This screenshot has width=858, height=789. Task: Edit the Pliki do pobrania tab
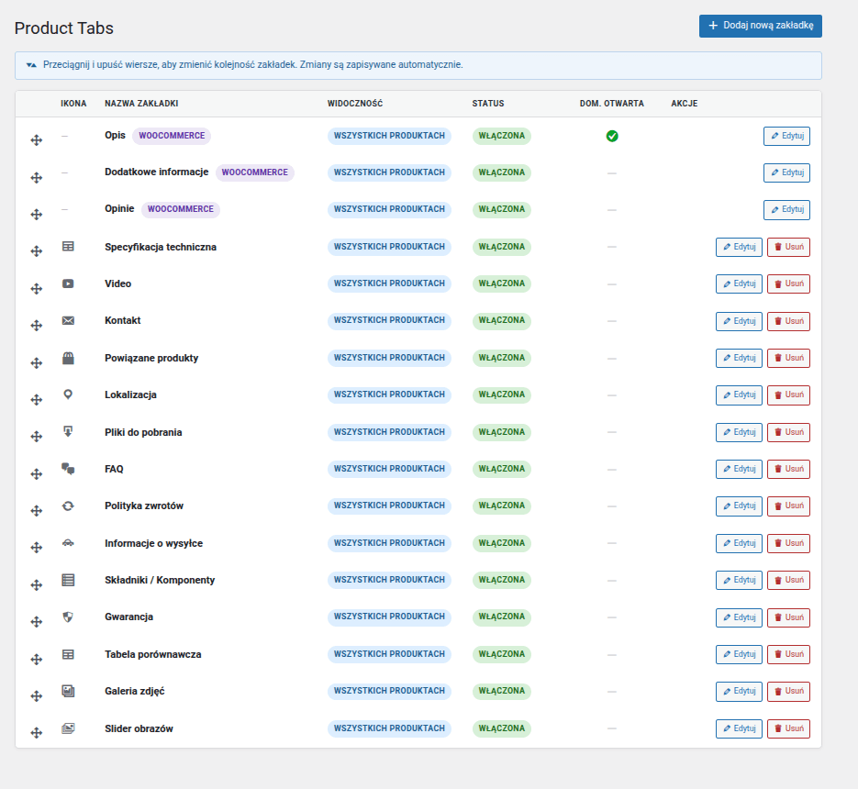click(739, 432)
